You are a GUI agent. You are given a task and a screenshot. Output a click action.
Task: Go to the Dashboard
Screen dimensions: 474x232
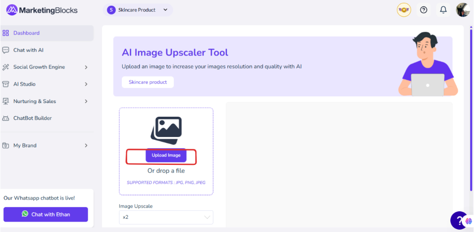point(27,33)
